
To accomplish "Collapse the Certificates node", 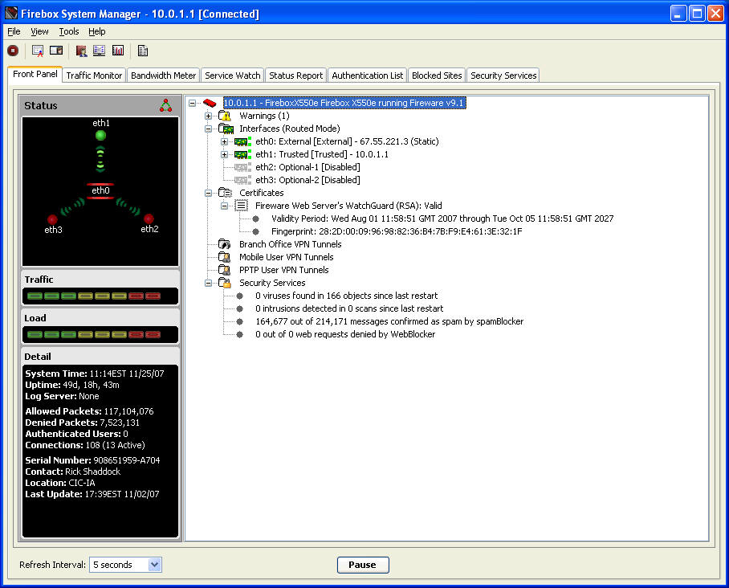I will pos(208,193).
